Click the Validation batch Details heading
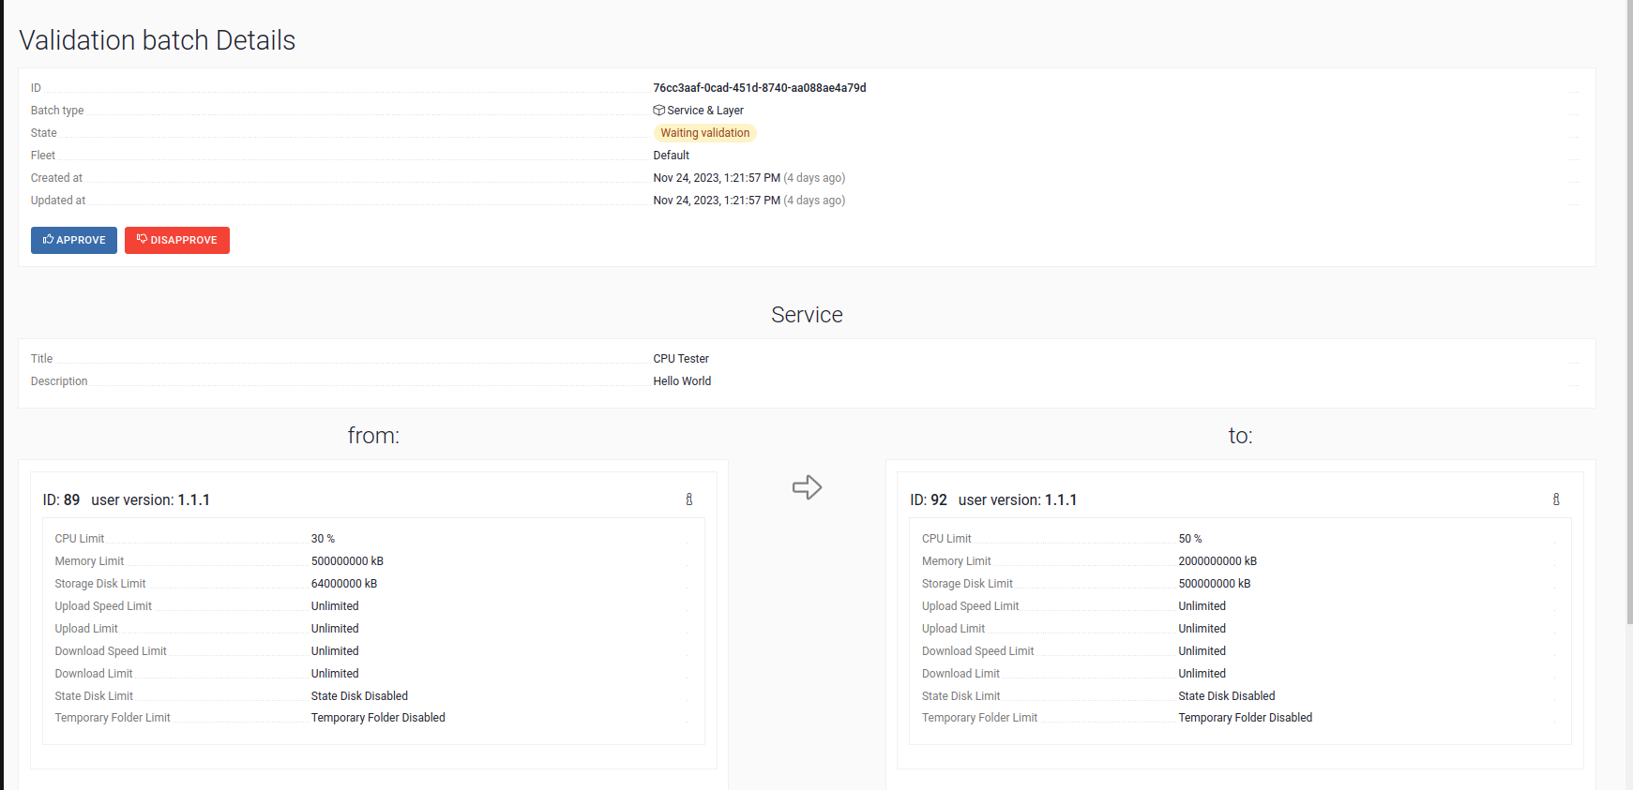Viewport: 1633px width, 790px height. point(158,40)
